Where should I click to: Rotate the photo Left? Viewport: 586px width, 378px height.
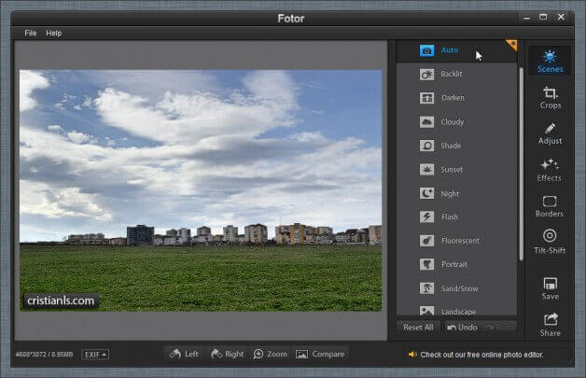[x=183, y=355]
